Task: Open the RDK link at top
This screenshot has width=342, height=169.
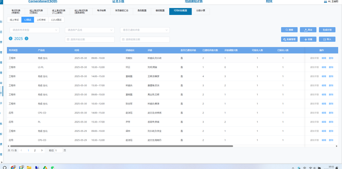Action: 269,1
